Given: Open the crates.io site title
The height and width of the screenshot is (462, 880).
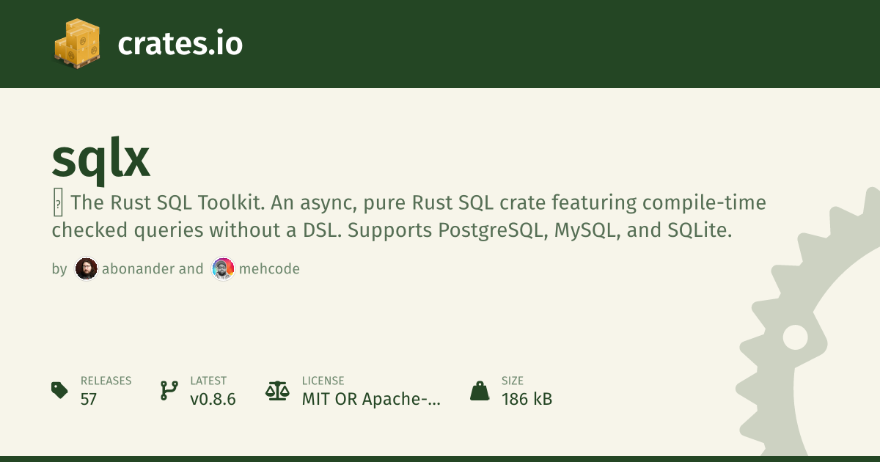Looking at the screenshot, I should [x=180, y=44].
